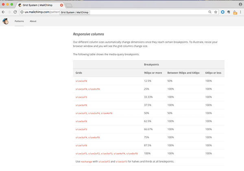This screenshot has width=244, height=171.
Task: Click the 12.5% cell
Action: (148, 81)
